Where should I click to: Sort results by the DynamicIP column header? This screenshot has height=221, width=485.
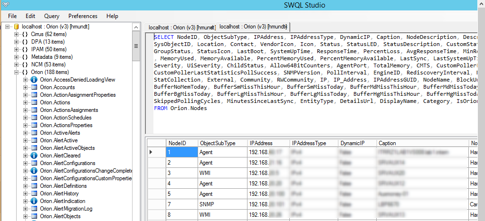[357, 143]
